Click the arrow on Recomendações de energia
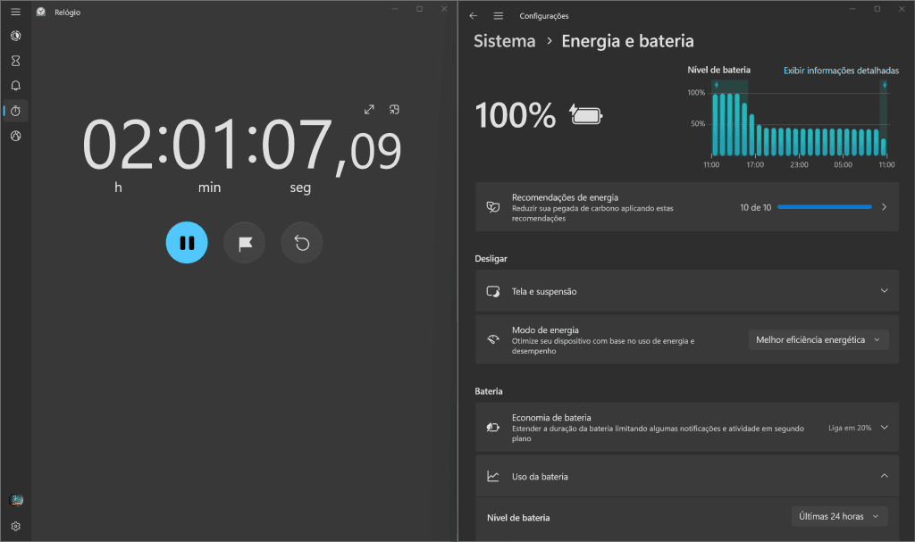Viewport: 915px width, 542px height. coord(884,207)
